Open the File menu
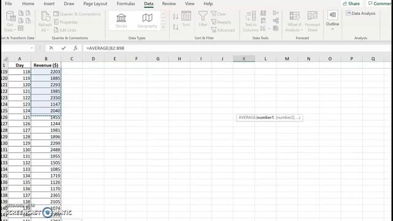 pos(9,4)
